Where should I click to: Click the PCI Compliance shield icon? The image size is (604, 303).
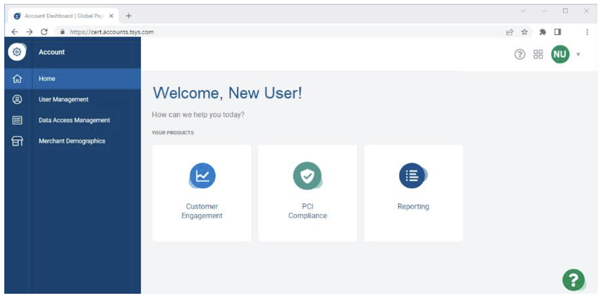click(x=307, y=176)
